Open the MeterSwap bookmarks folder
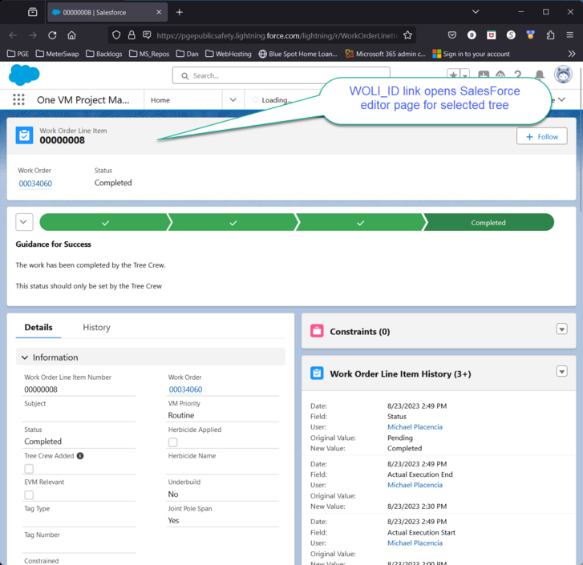The height and width of the screenshot is (565, 583). tap(57, 54)
